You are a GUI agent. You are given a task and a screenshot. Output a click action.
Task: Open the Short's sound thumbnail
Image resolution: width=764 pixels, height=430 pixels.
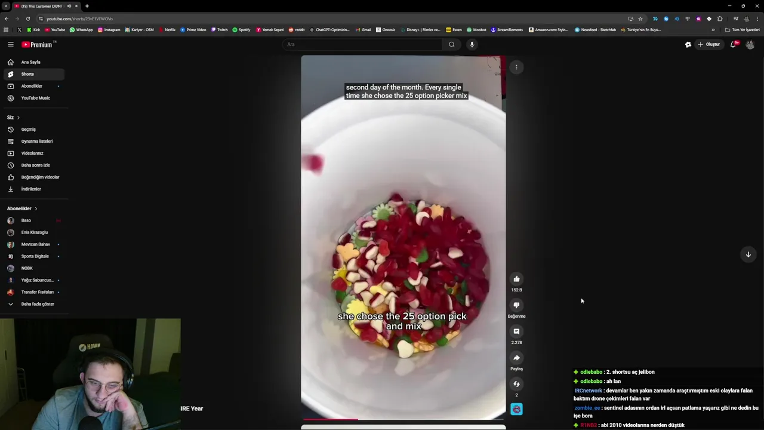tap(516, 409)
